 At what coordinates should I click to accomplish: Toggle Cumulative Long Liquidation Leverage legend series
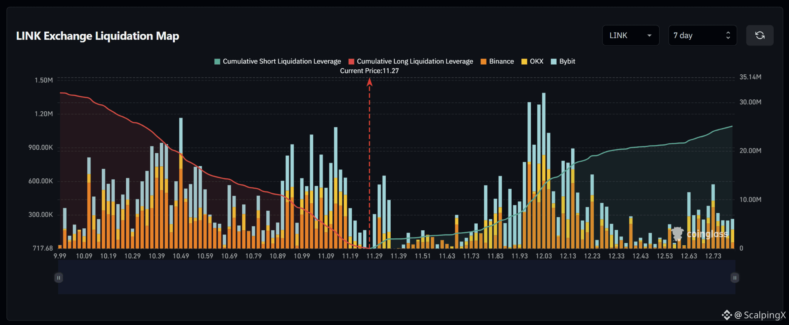point(411,61)
